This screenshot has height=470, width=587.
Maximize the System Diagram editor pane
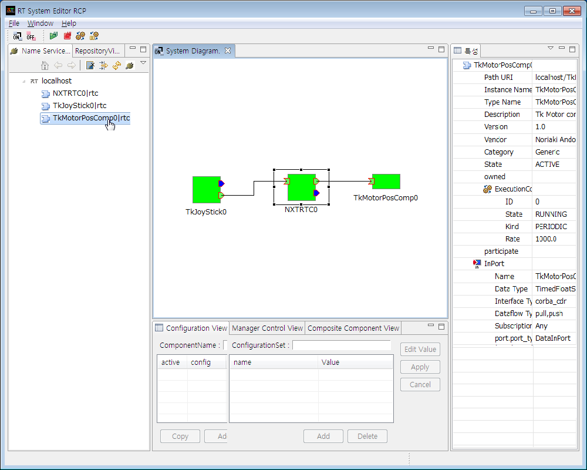pos(441,49)
